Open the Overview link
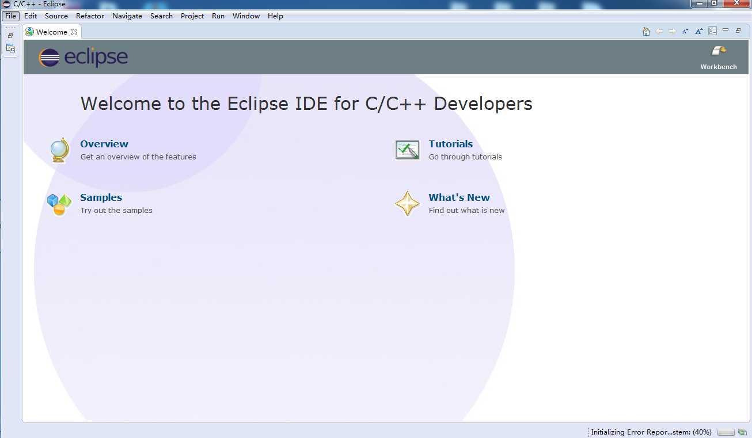The height and width of the screenshot is (438, 752). (x=104, y=144)
